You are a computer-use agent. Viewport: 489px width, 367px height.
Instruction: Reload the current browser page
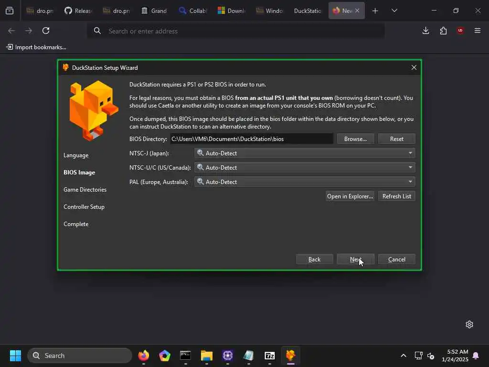tap(46, 31)
